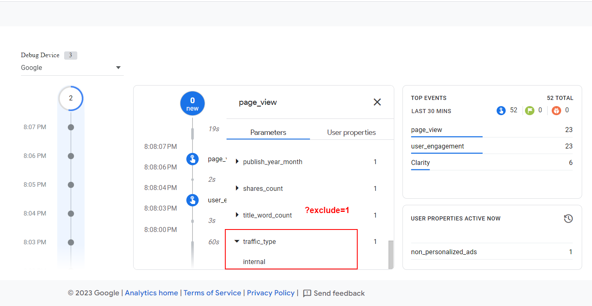Viewport: 592px width, 306px height.
Task: Open the Analytics home link
Action: coord(151,292)
